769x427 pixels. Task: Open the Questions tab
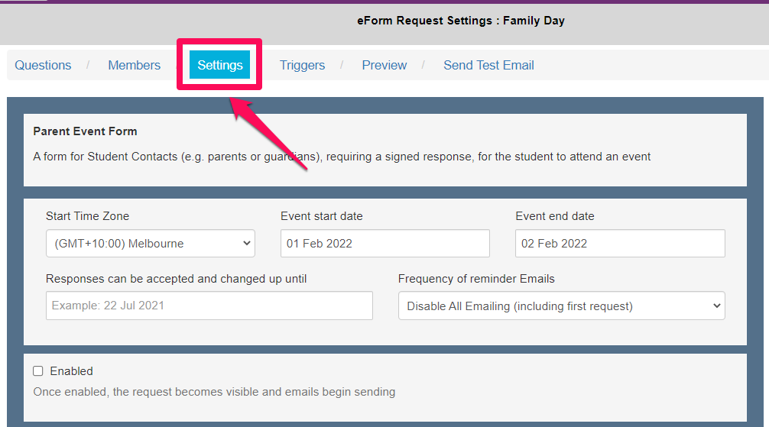point(43,65)
